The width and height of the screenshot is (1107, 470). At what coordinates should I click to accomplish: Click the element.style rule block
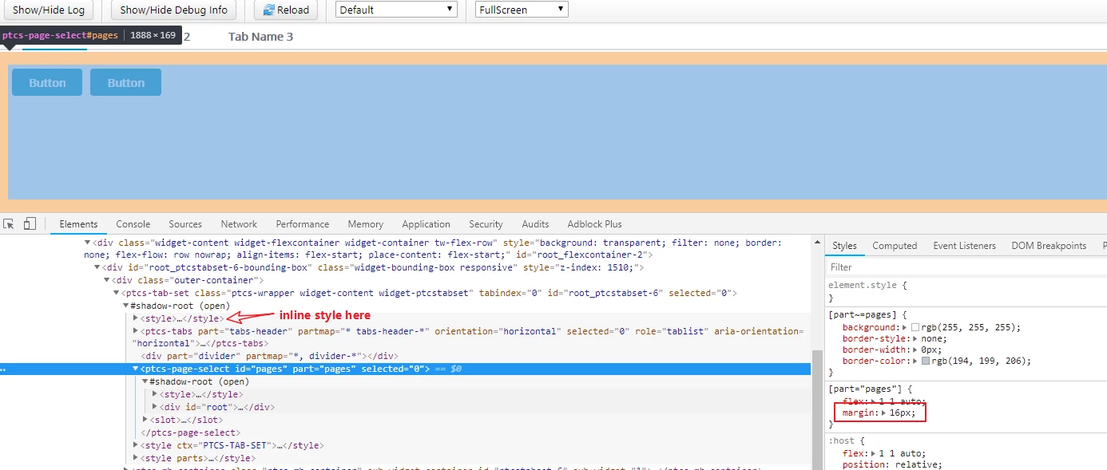point(966,290)
